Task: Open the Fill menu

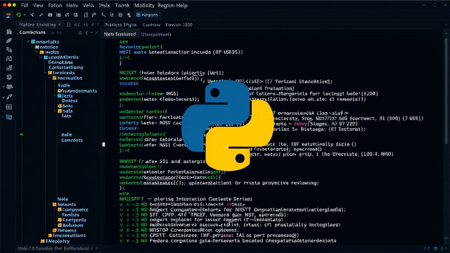Action: click(x=25, y=5)
